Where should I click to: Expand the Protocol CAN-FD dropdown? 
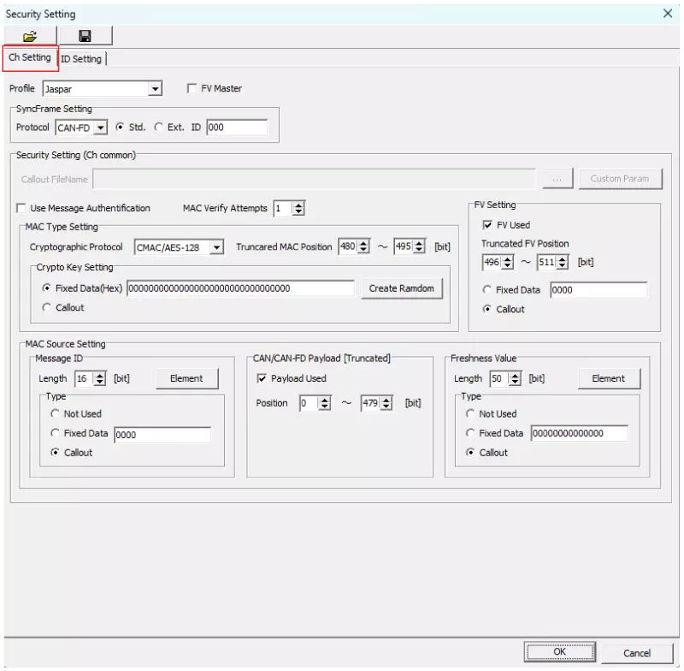101,128
